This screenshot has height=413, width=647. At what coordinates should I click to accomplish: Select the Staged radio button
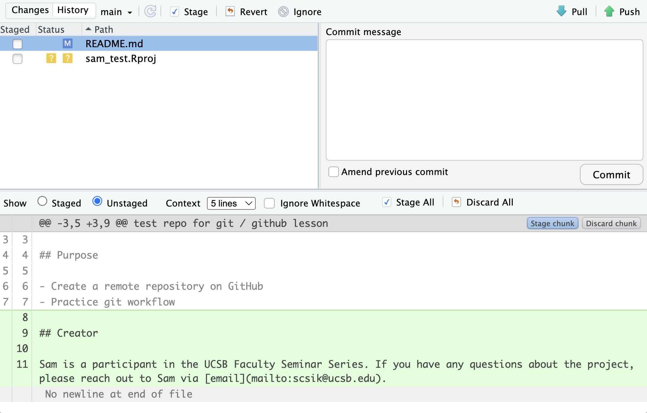[x=42, y=201]
